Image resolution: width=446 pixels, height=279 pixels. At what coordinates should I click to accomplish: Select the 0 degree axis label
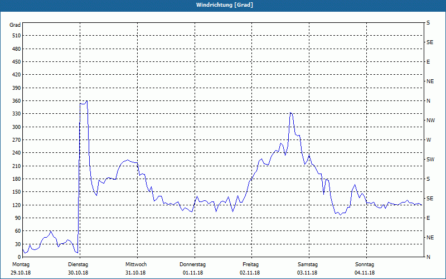19,257
